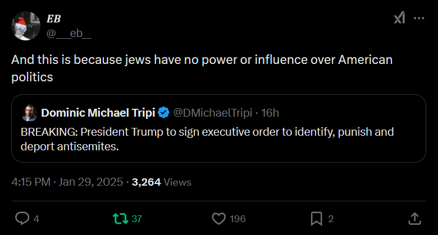Open the quoted post's 16h timestamp

pos(270,113)
